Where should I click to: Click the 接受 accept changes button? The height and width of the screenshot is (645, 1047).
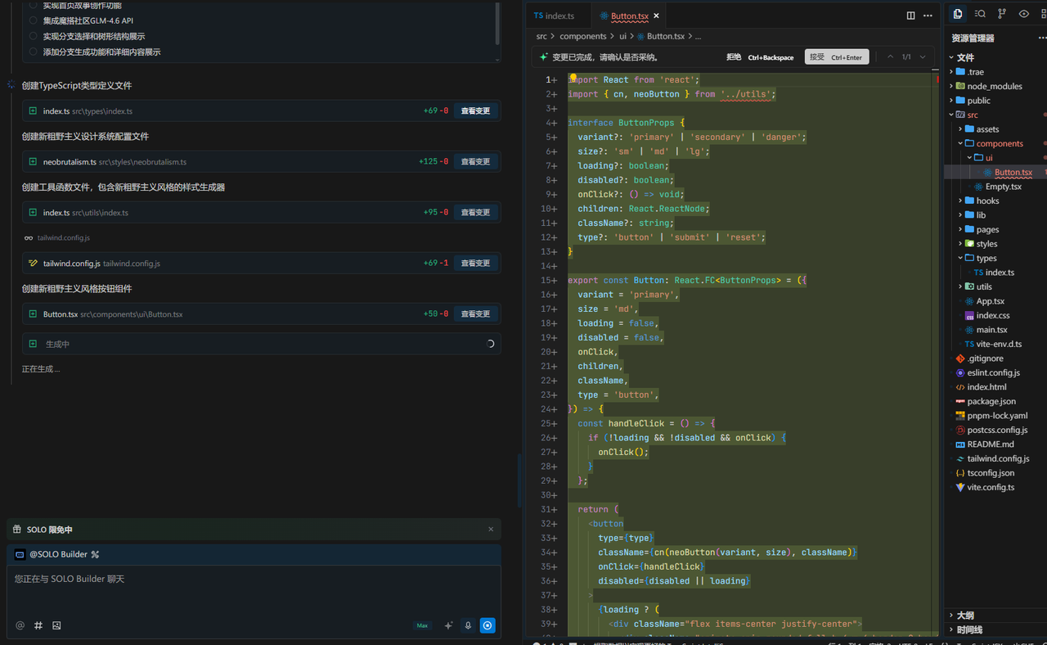pos(836,57)
